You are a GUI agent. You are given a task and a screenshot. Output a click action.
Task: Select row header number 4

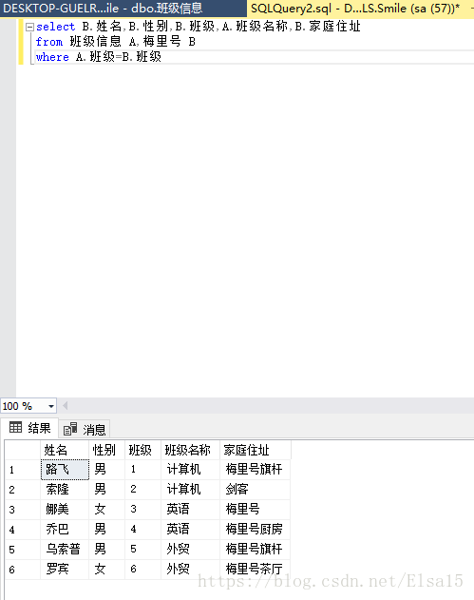point(23,530)
